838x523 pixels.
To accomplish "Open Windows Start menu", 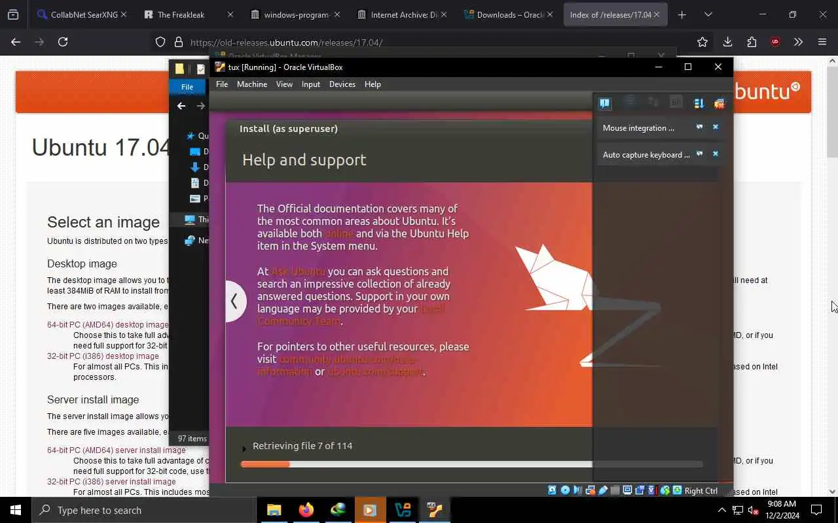I will click(x=16, y=510).
